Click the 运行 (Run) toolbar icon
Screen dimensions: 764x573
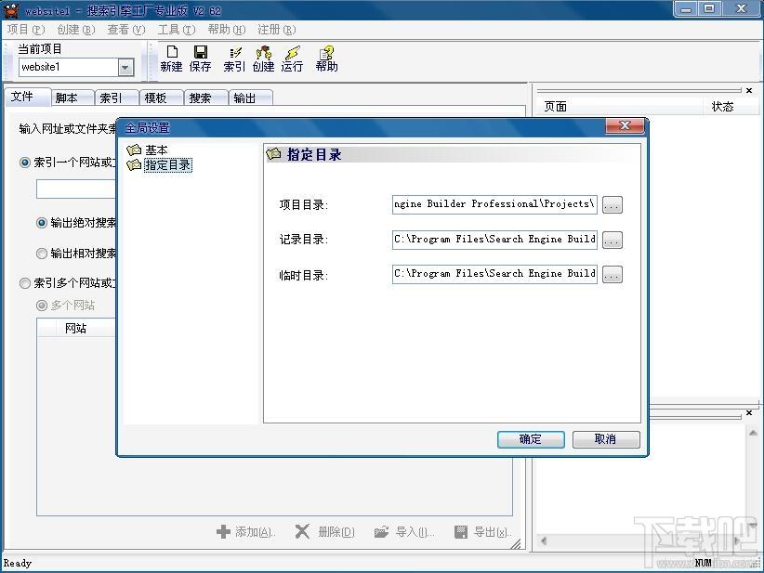[x=292, y=59]
